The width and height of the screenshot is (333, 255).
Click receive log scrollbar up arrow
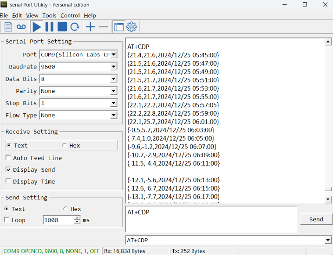click(328, 42)
